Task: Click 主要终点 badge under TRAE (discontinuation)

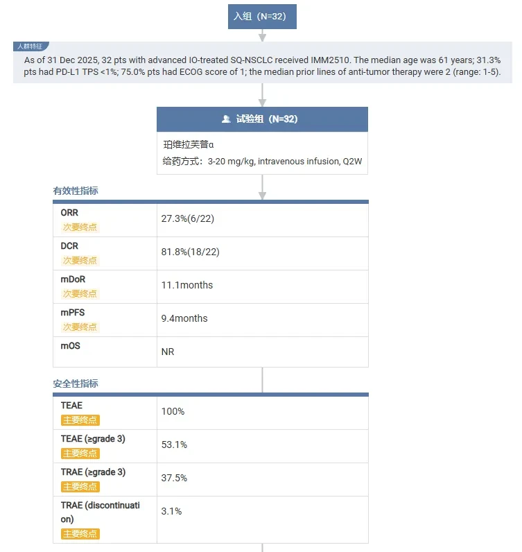Action: tap(80, 534)
